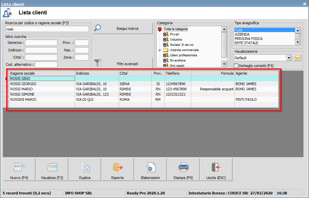Image resolution: width=309 pixels, height=198 pixels.
Task: Click the Citta' search input field
Action: click(41, 57)
